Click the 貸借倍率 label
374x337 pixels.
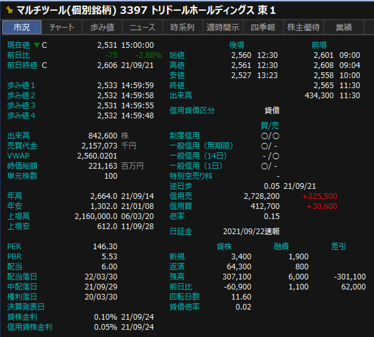[x=184, y=307]
